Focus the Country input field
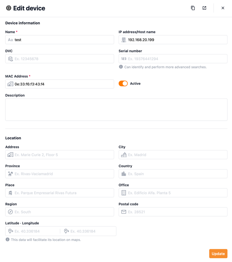The height and width of the screenshot is (262, 232). pos(176,174)
